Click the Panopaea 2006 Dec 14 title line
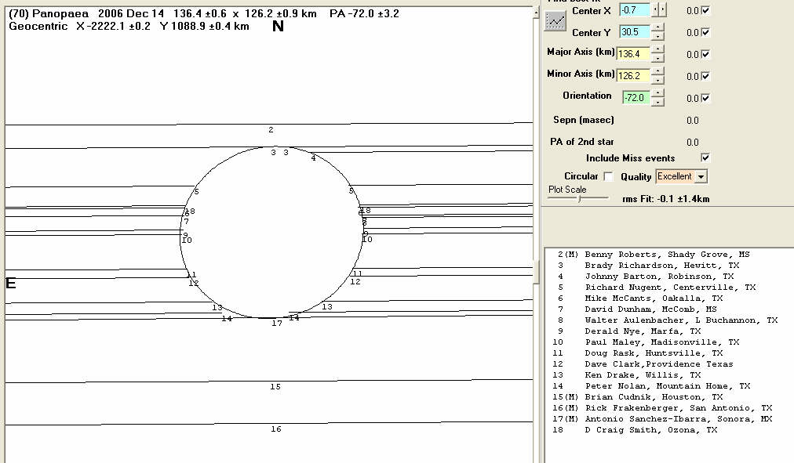This screenshot has width=794, height=463. (204, 13)
